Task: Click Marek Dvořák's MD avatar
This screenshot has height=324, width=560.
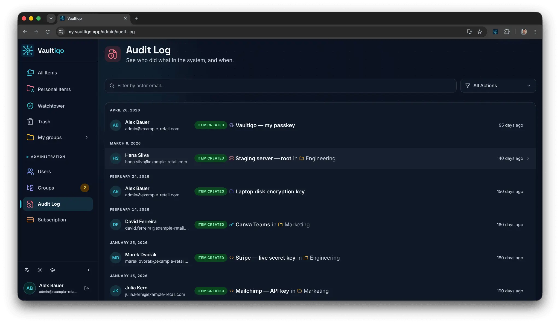Action: click(116, 258)
